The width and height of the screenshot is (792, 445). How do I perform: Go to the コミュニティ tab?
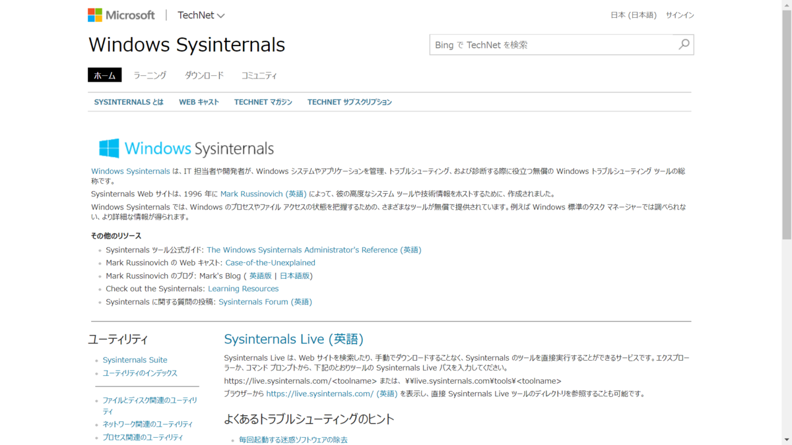(259, 75)
